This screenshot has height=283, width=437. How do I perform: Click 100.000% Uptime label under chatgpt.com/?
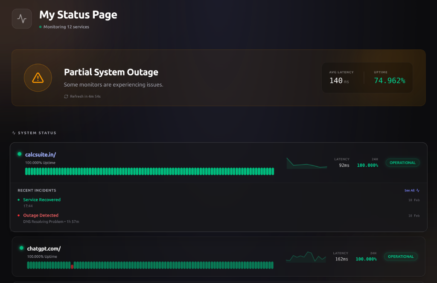tap(42, 257)
